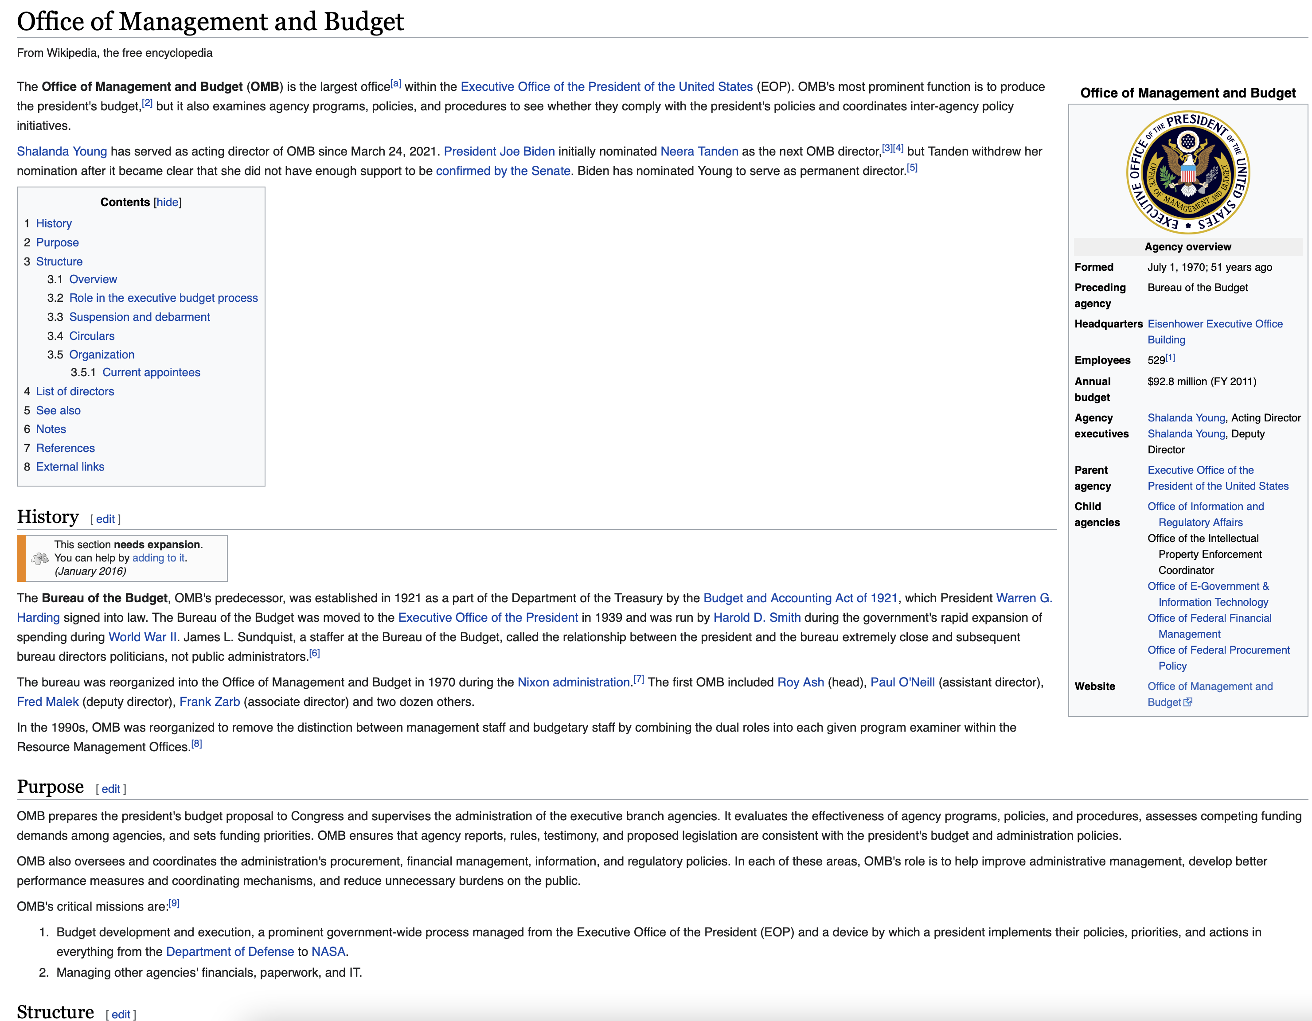The image size is (1312, 1021).
Task: Open Suspension and debarment contents entry
Action: point(139,317)
